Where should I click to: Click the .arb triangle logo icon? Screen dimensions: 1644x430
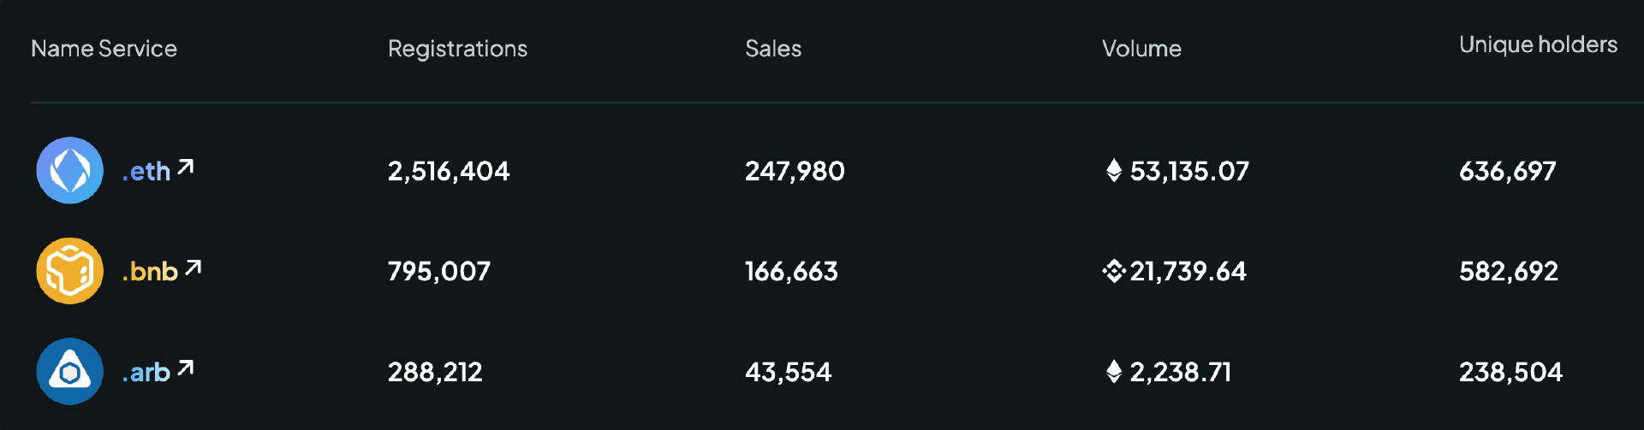pos(70,372)
